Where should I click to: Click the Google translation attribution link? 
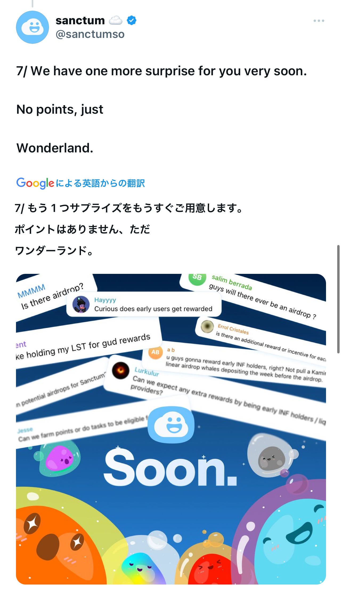tap(80, 183)
